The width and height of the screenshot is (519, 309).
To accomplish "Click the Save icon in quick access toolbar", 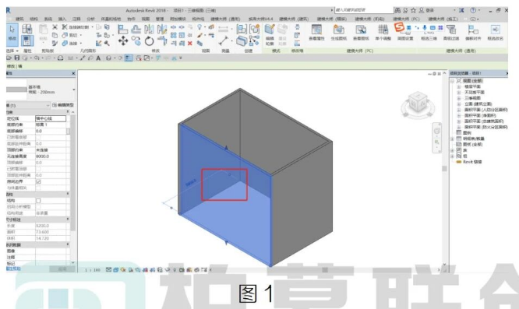I will click(x=16, y=58).
